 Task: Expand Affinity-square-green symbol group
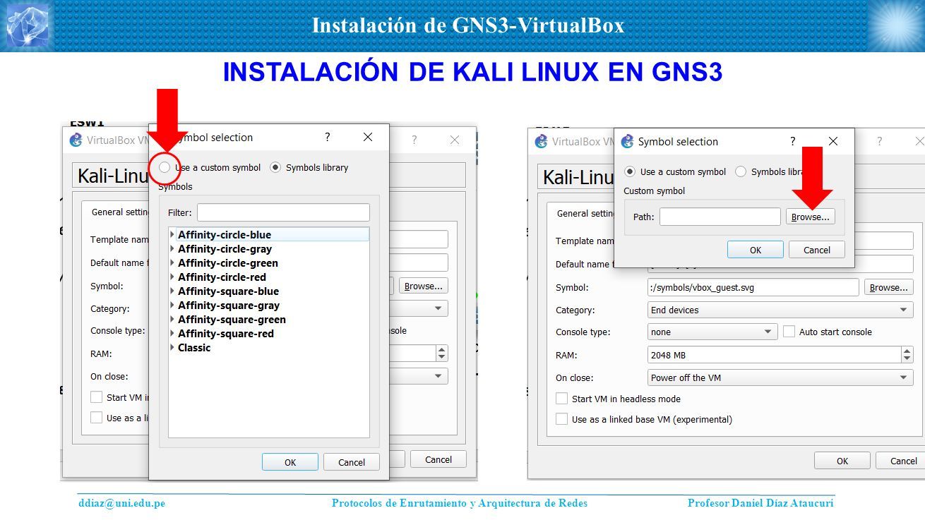tap(172, 319)
